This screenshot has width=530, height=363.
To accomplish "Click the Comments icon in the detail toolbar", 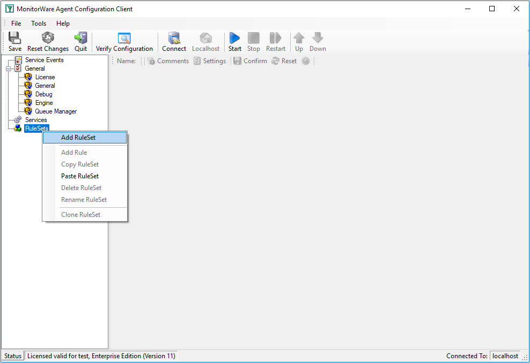I will 151,61.
